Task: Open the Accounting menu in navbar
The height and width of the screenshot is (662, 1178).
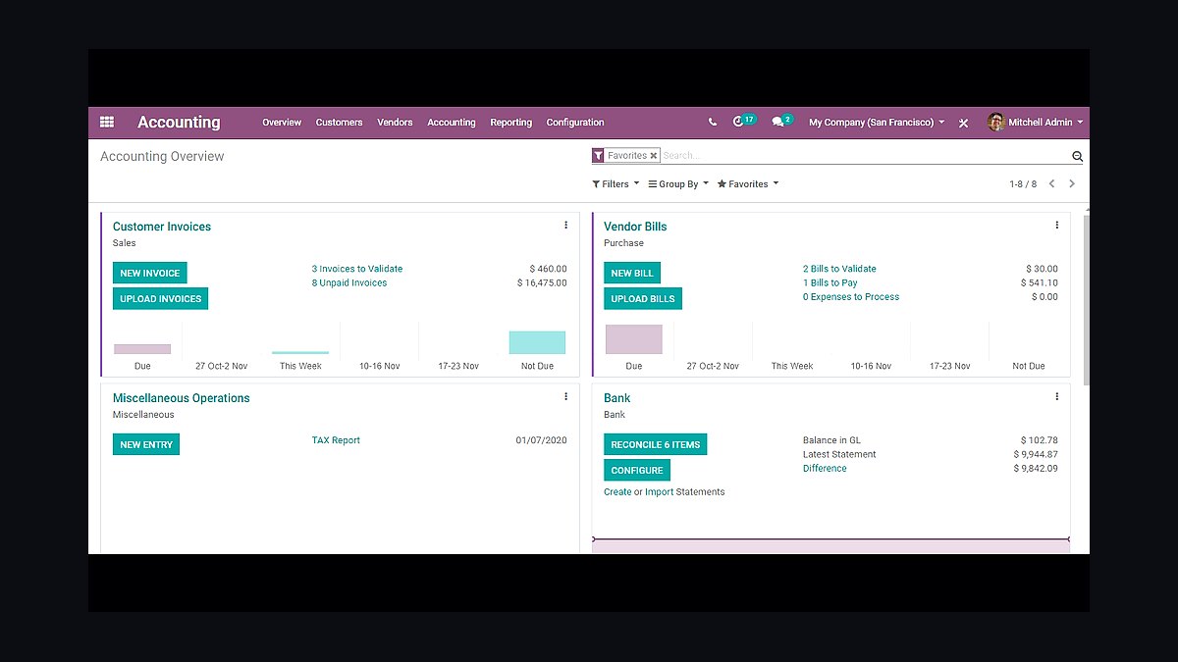Action: 452,123
